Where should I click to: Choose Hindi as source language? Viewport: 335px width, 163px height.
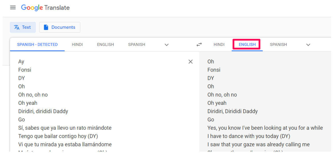(77, 45)
